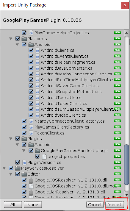
Task: Click Google.JarResolver_v1.2.131.0.dll plugin icon
Action: [x=31, y=192]
